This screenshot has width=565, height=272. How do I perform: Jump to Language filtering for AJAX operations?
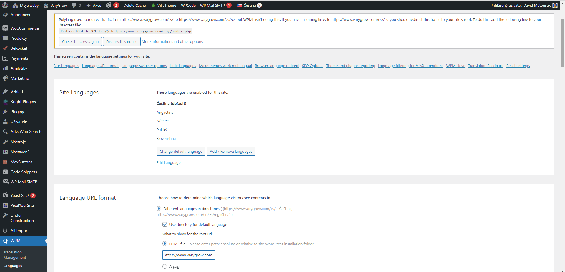tap(411, 66)
